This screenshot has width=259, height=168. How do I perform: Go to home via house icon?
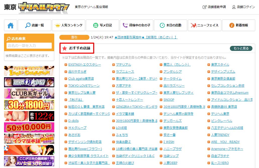(x=11, y=25)
